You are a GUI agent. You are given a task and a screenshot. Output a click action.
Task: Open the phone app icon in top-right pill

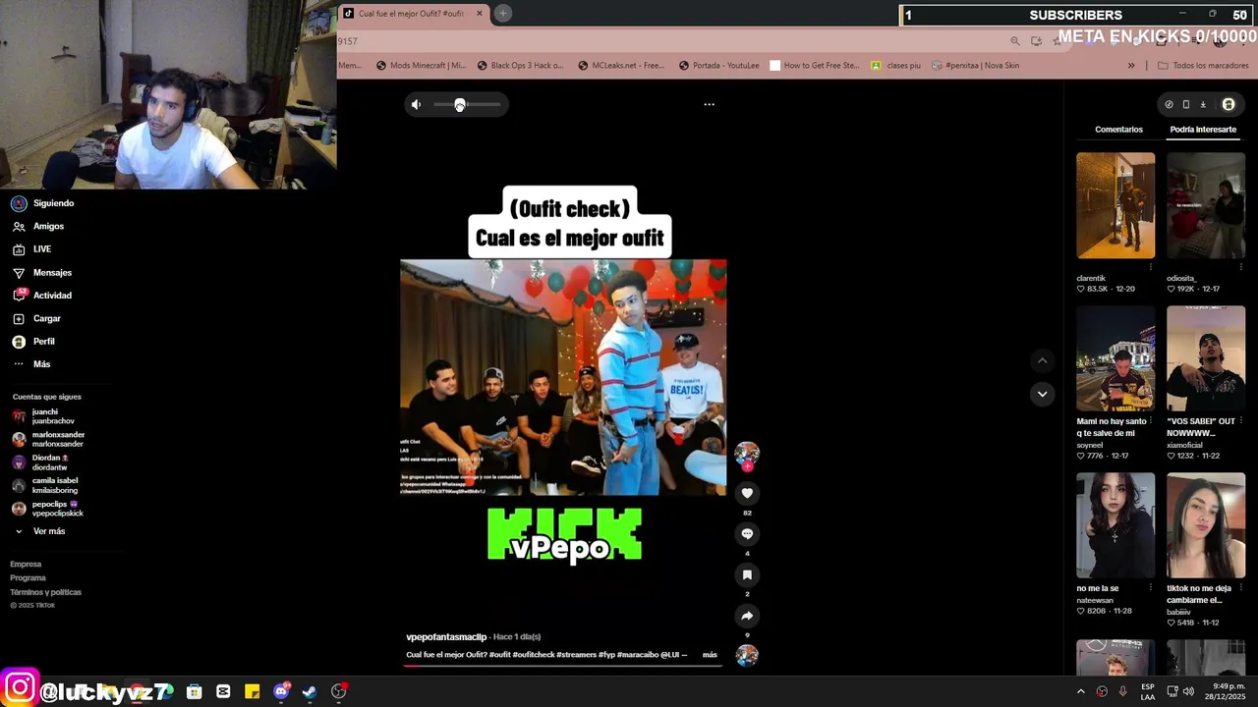(x=1186, y=104)
